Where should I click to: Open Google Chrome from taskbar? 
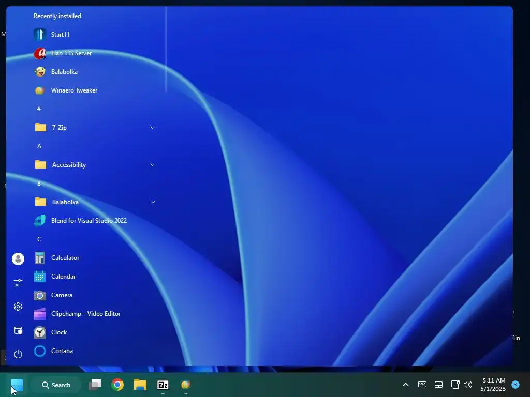[x=117, y=385]
